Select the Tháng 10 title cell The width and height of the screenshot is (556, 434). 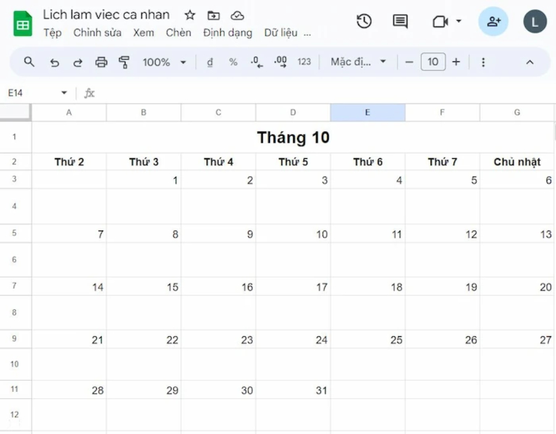pos(293,137)
